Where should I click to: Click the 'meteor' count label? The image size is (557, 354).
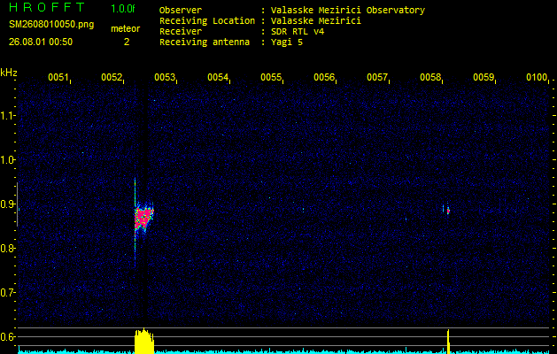[126, 28]
